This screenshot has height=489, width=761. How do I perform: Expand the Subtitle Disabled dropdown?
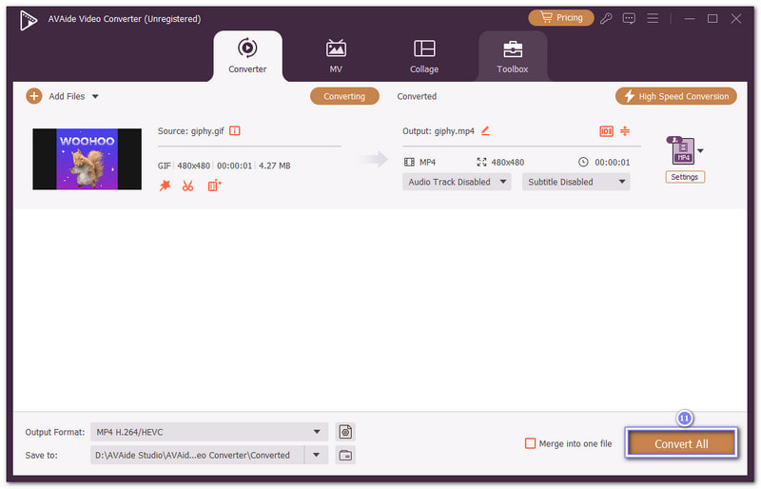pyautogui.click(x=576, y=182)
